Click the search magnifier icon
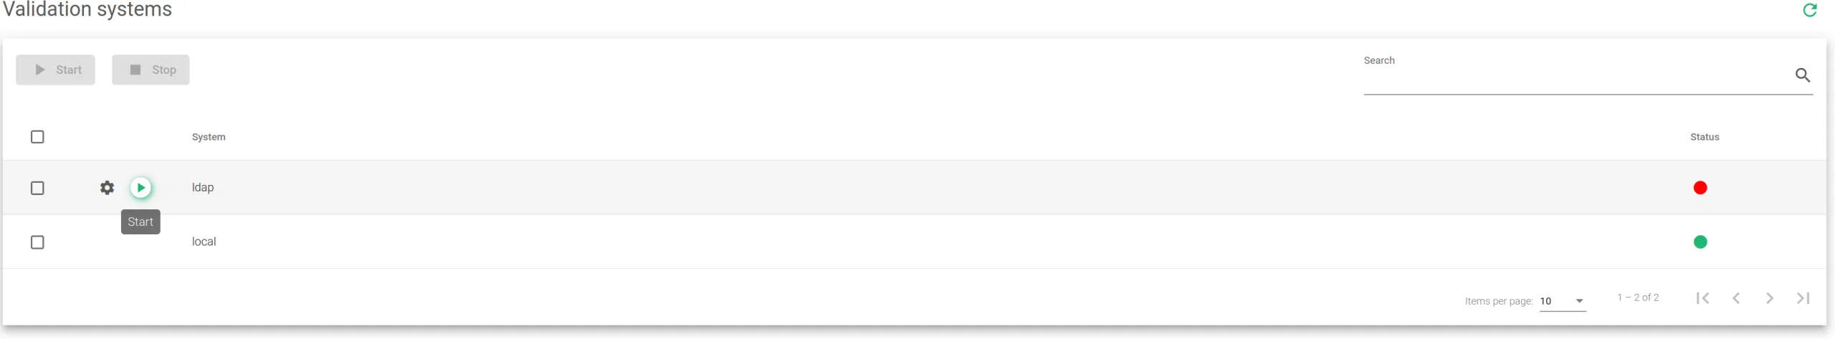Screen dimensions: 1835x339 pyautogui.click(x=1802, y=75)
